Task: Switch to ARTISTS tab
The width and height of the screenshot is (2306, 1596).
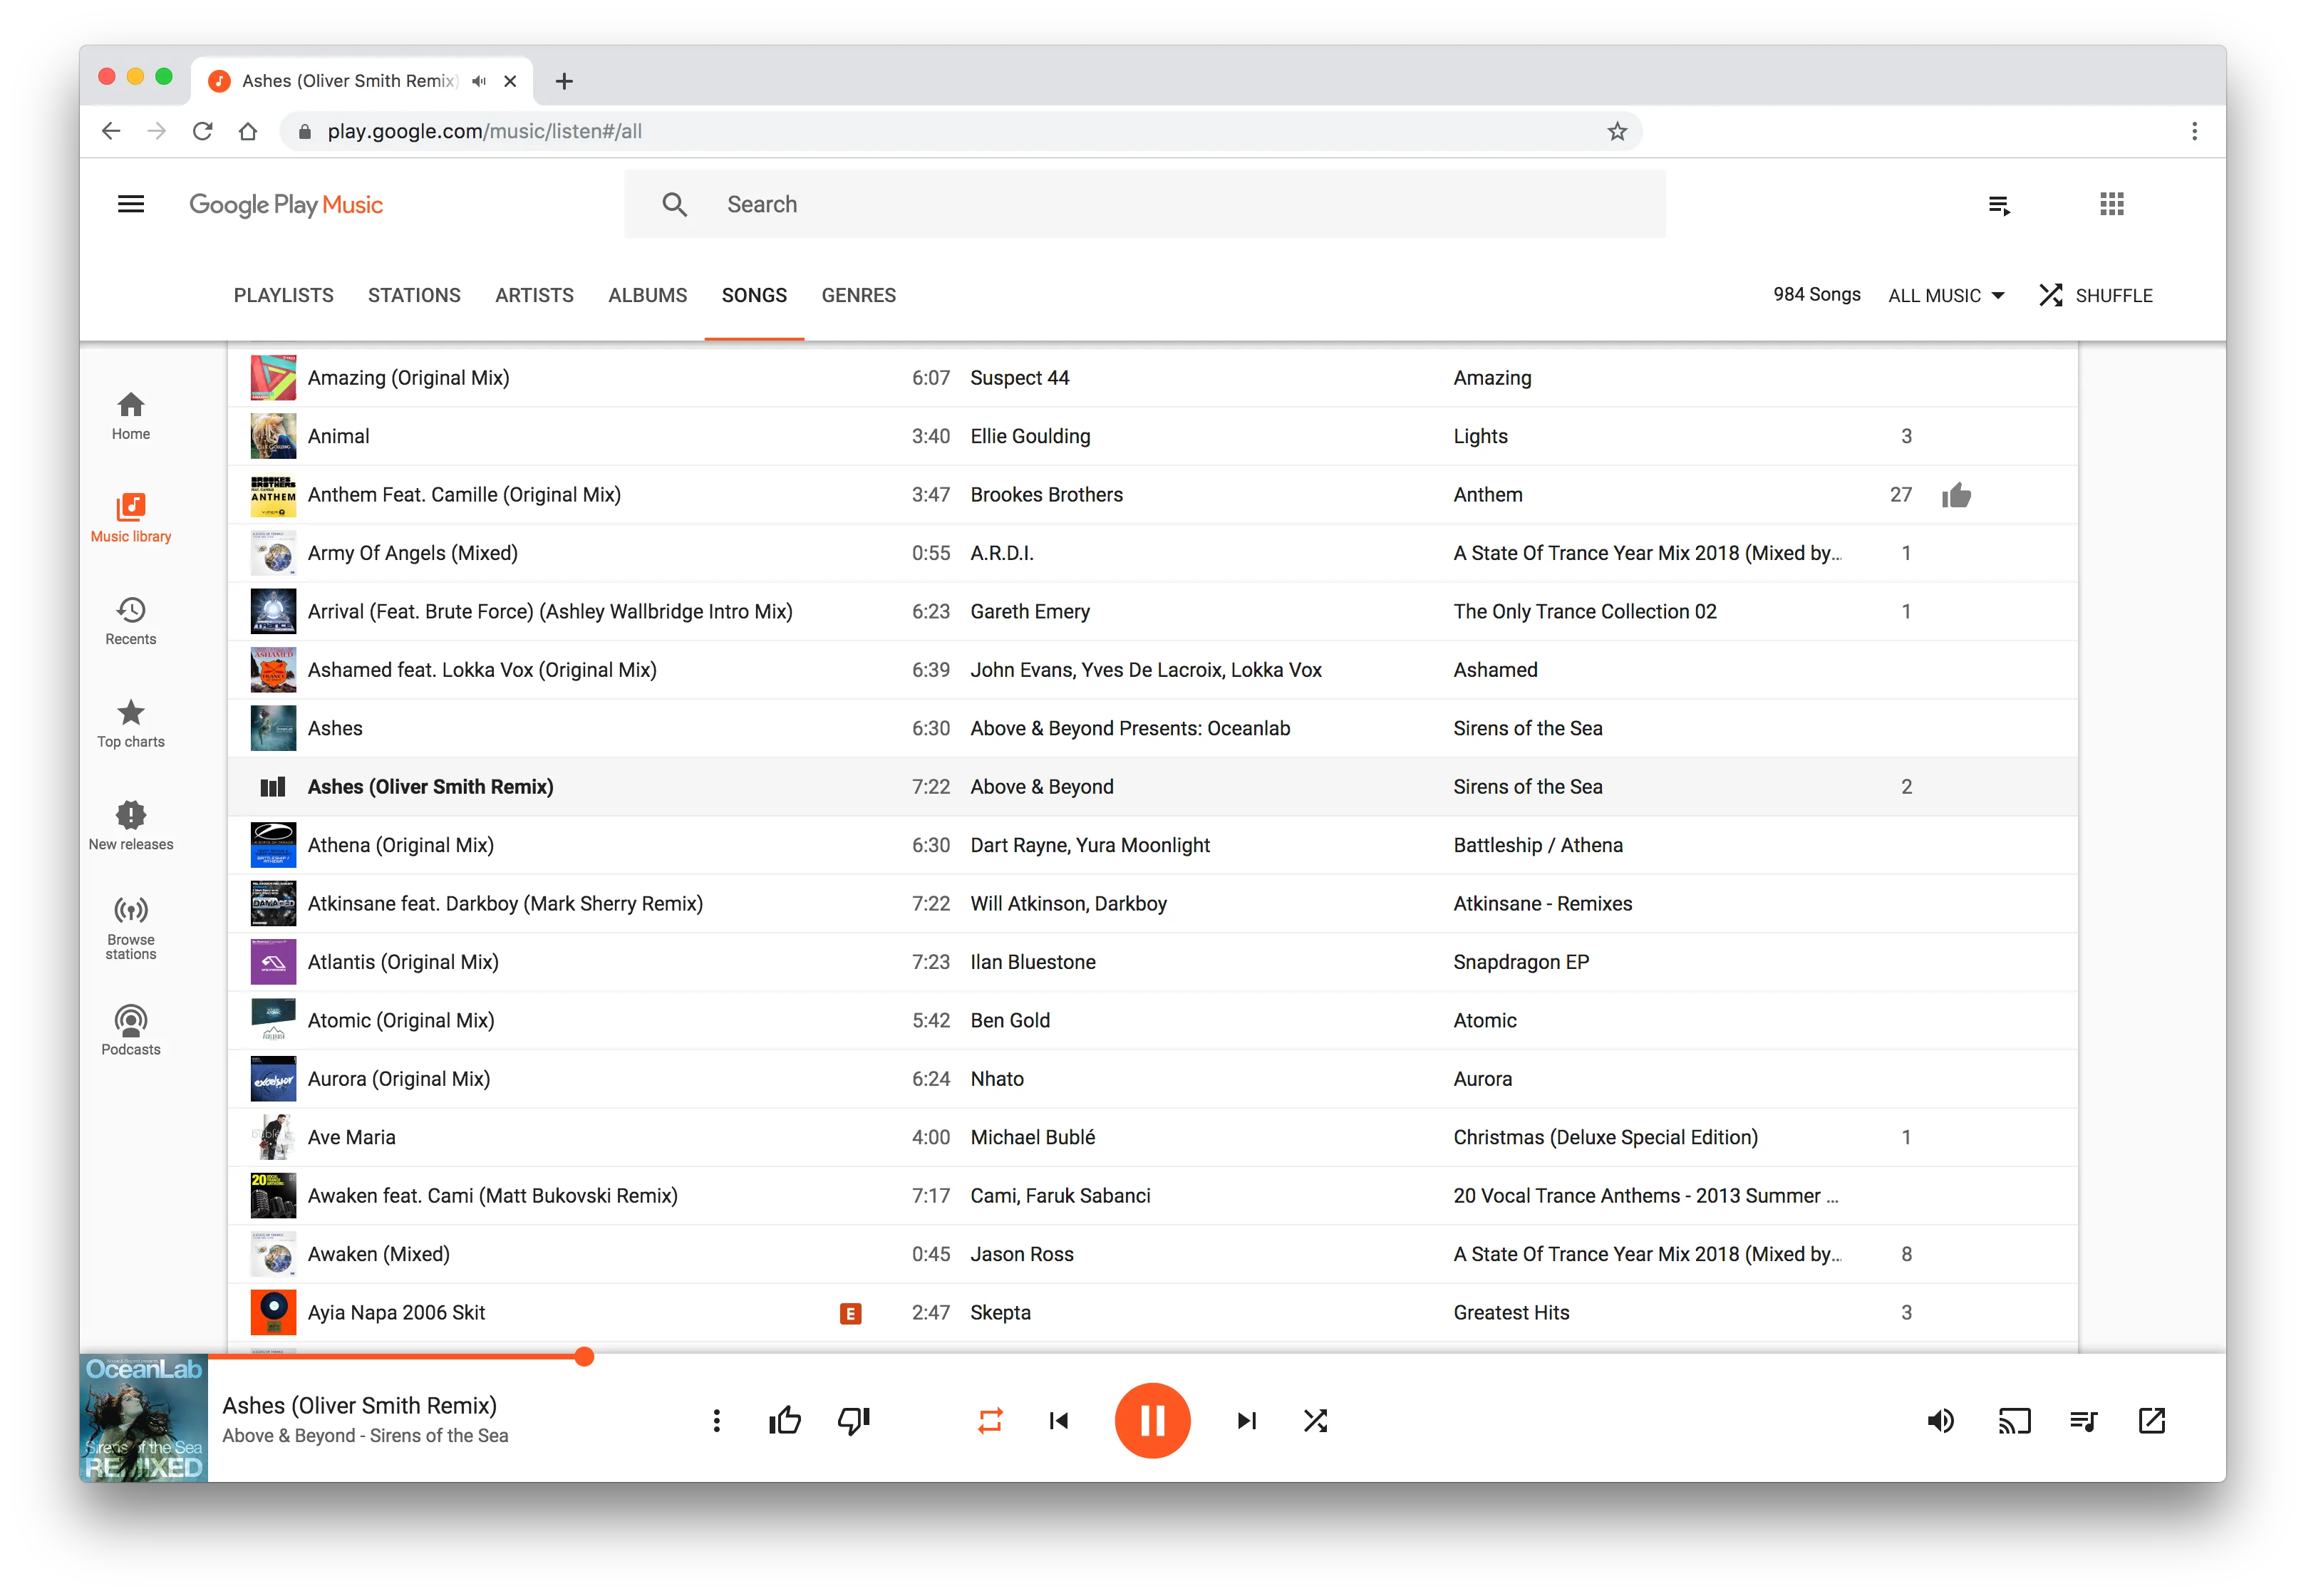Action: (x=534, y=295)
